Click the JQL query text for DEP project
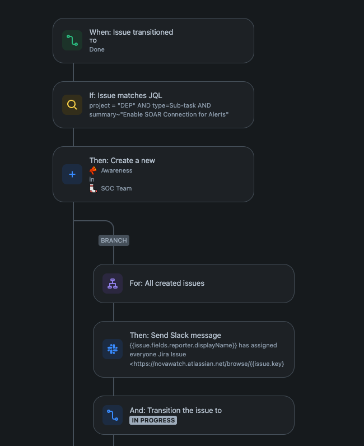The image size is (364, 446). pos(158,110)
